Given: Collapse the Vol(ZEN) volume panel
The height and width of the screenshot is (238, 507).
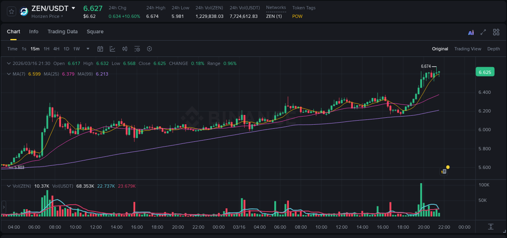Looking at the screenshot, I should (8, 186).
